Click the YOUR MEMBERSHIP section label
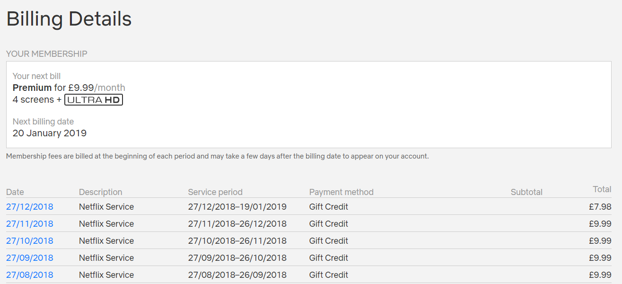The image size is (622, 284). tap(47, 54)
